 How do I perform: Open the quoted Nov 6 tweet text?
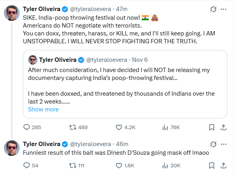[121, 86]
